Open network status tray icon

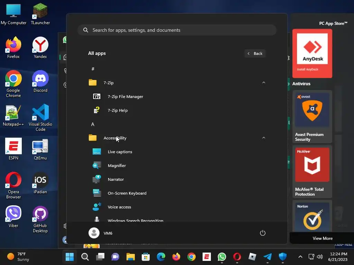[311, 257]
